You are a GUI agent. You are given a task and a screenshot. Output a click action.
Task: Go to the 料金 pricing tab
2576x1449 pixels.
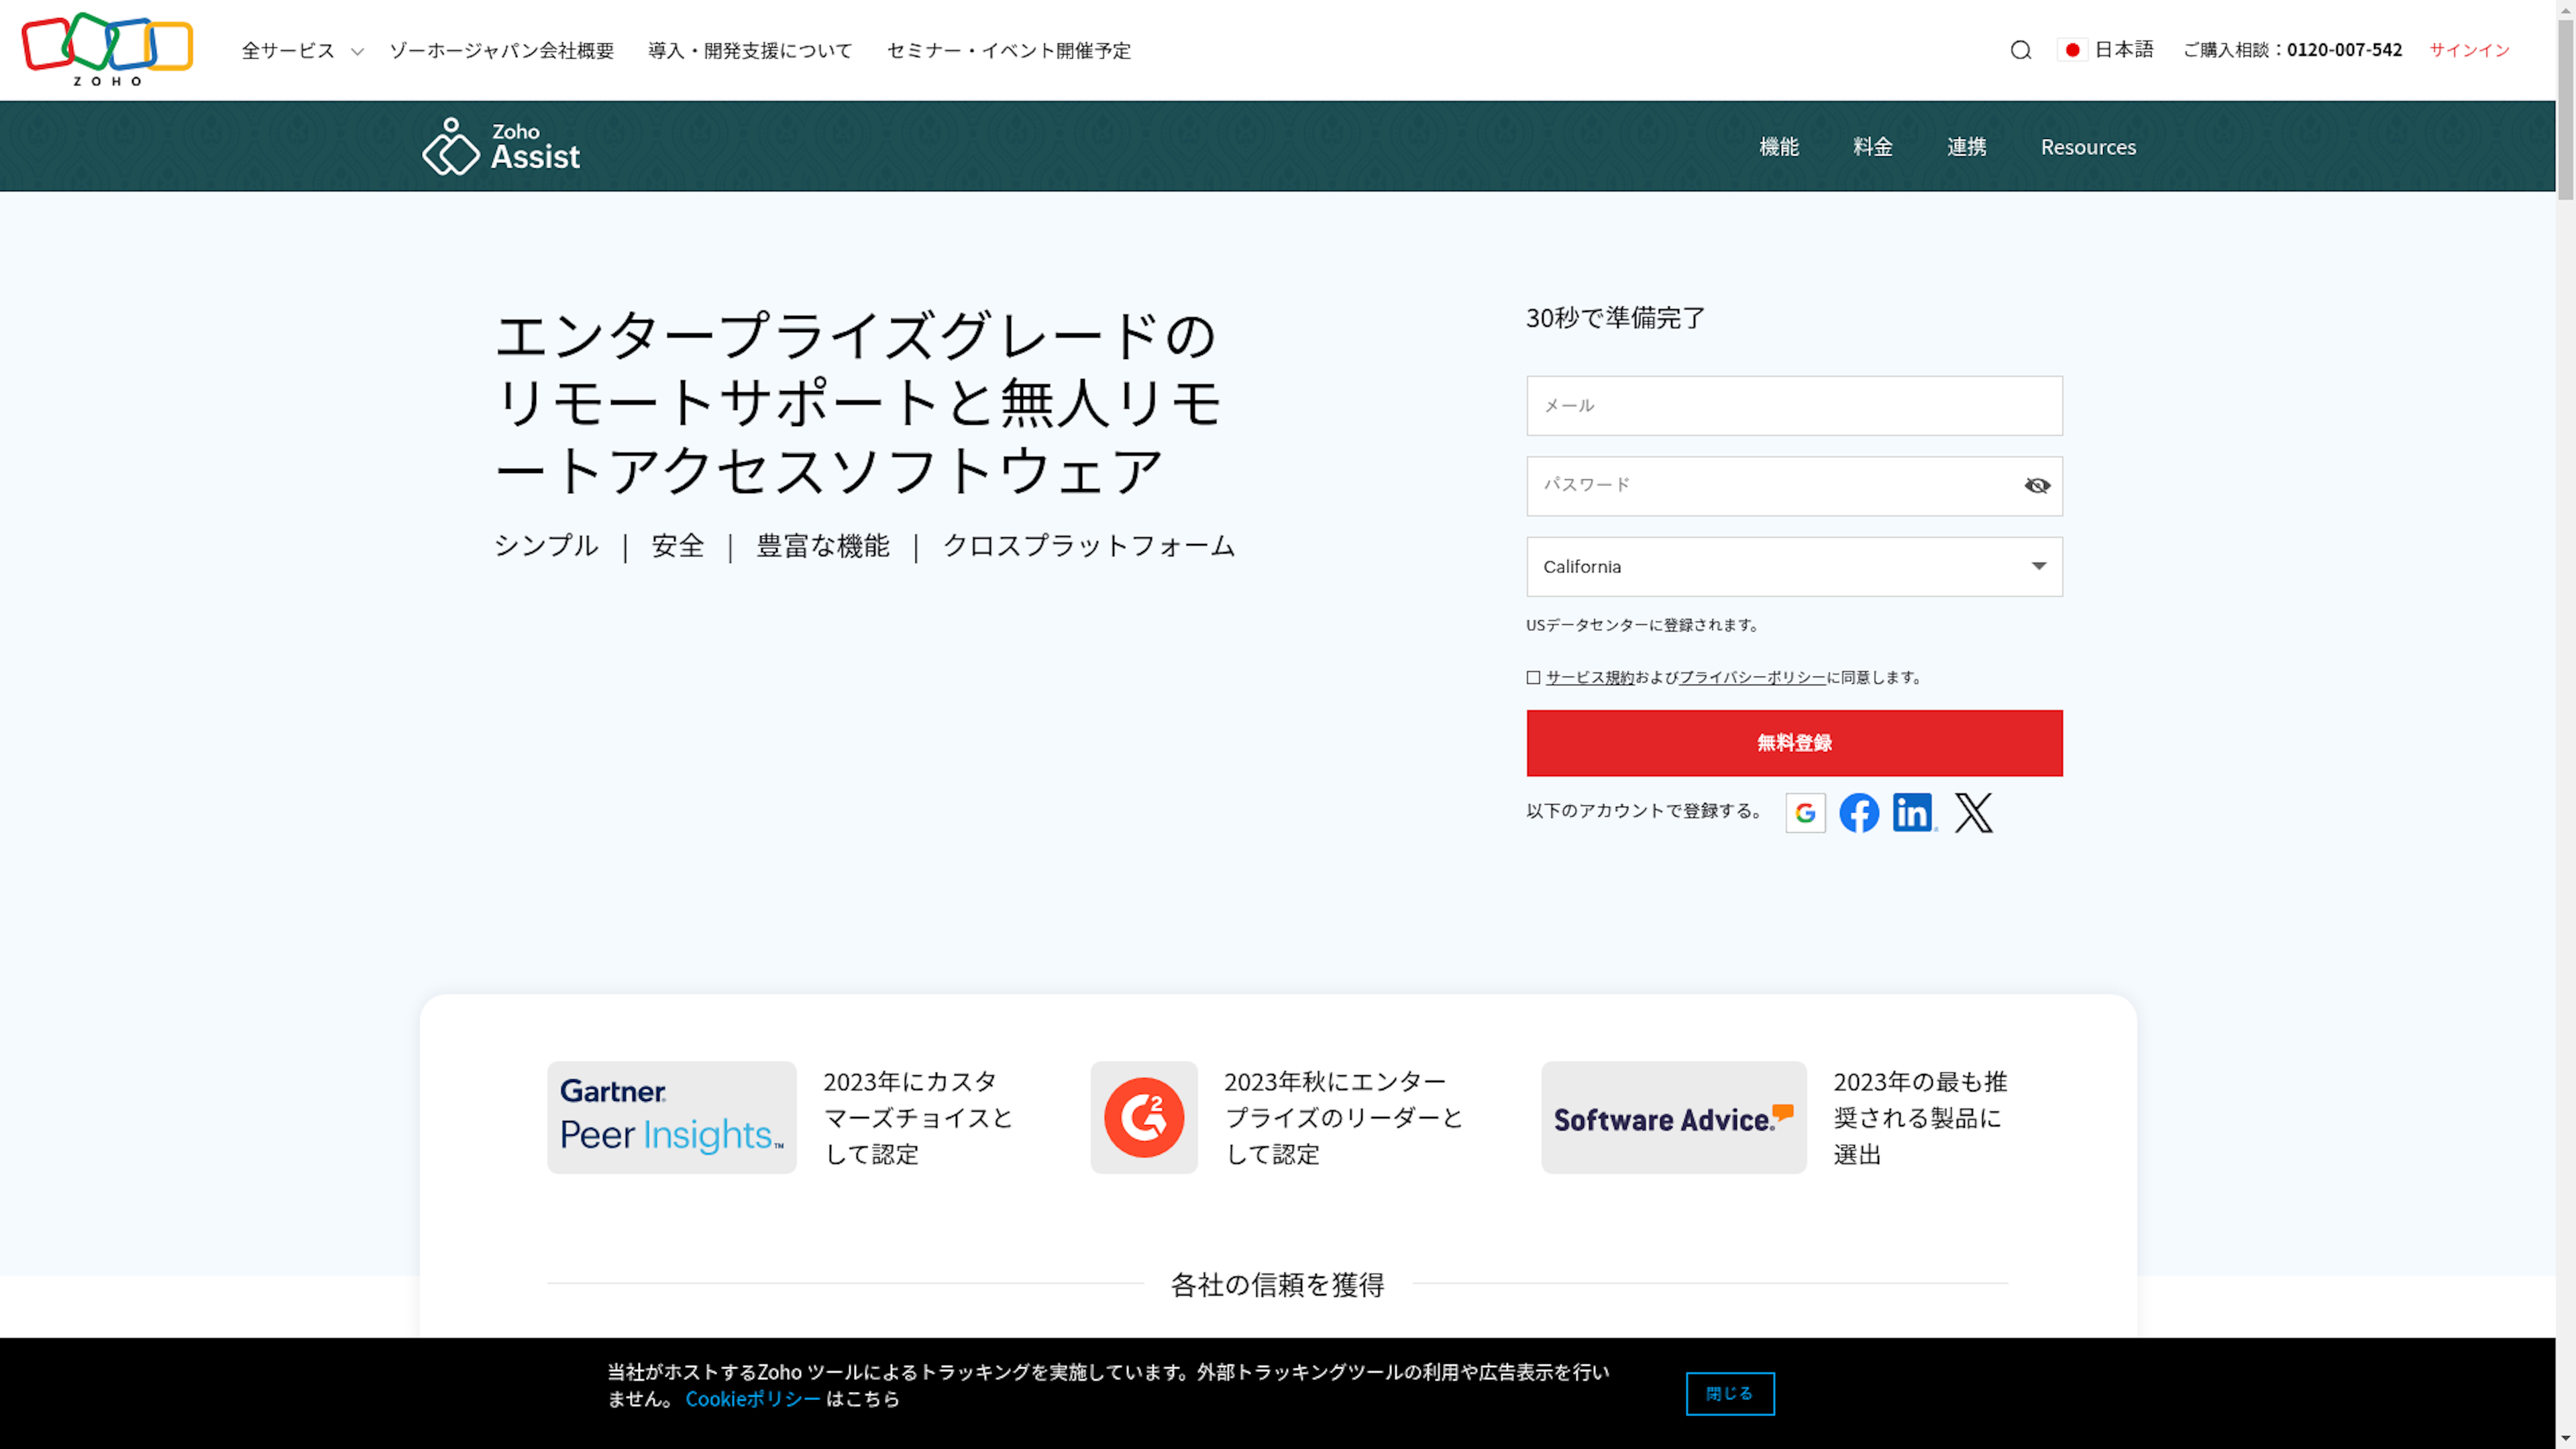click(1872, 147)
